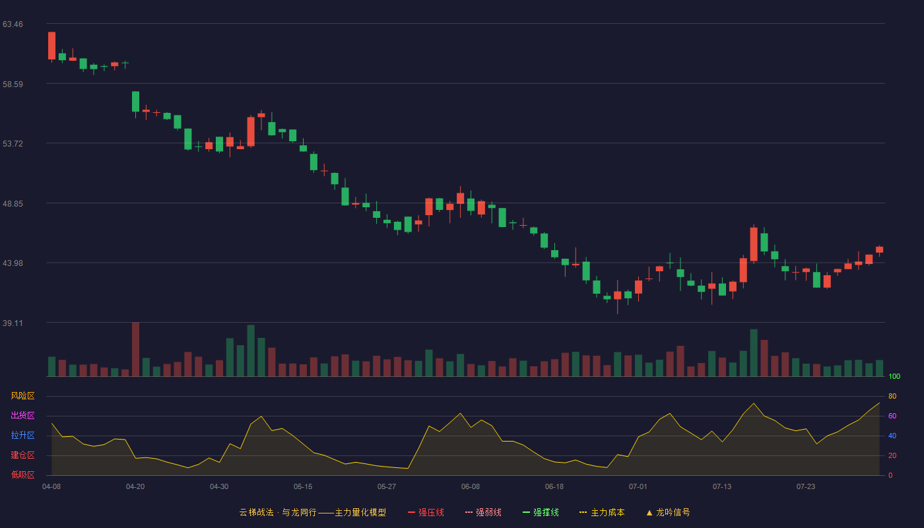The image size is (924, 528).
Task: Click the 58.59 price axis label
Action: 13,84
